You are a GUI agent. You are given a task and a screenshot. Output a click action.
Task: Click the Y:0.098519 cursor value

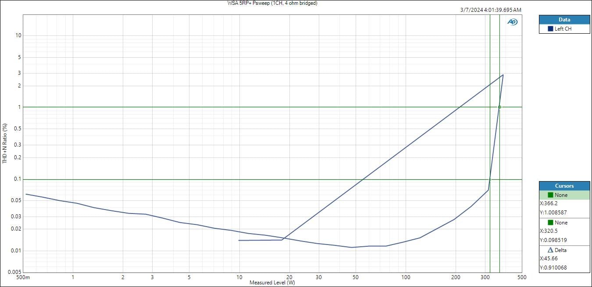click(x=553, y=240)
